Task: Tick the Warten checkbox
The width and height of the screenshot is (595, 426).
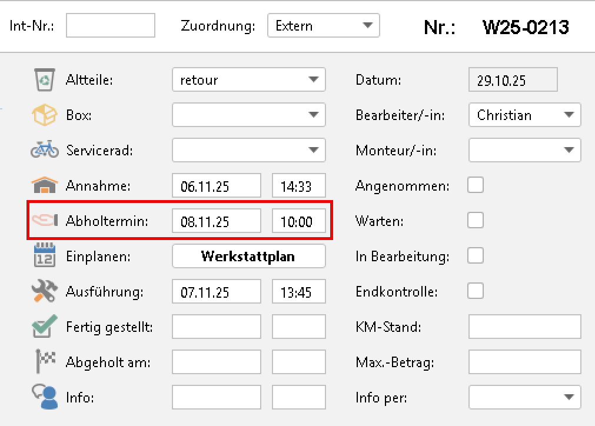Action: pos(476,221)
